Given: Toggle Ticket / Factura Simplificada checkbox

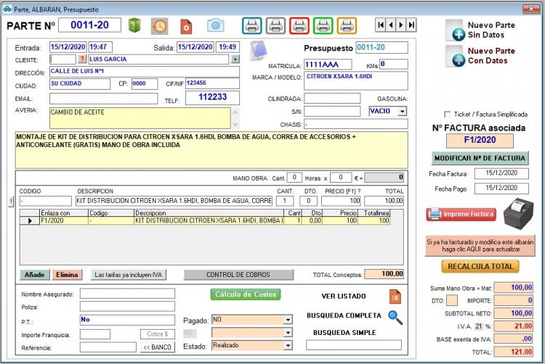Looking at the screenshot, I should 448,115.
